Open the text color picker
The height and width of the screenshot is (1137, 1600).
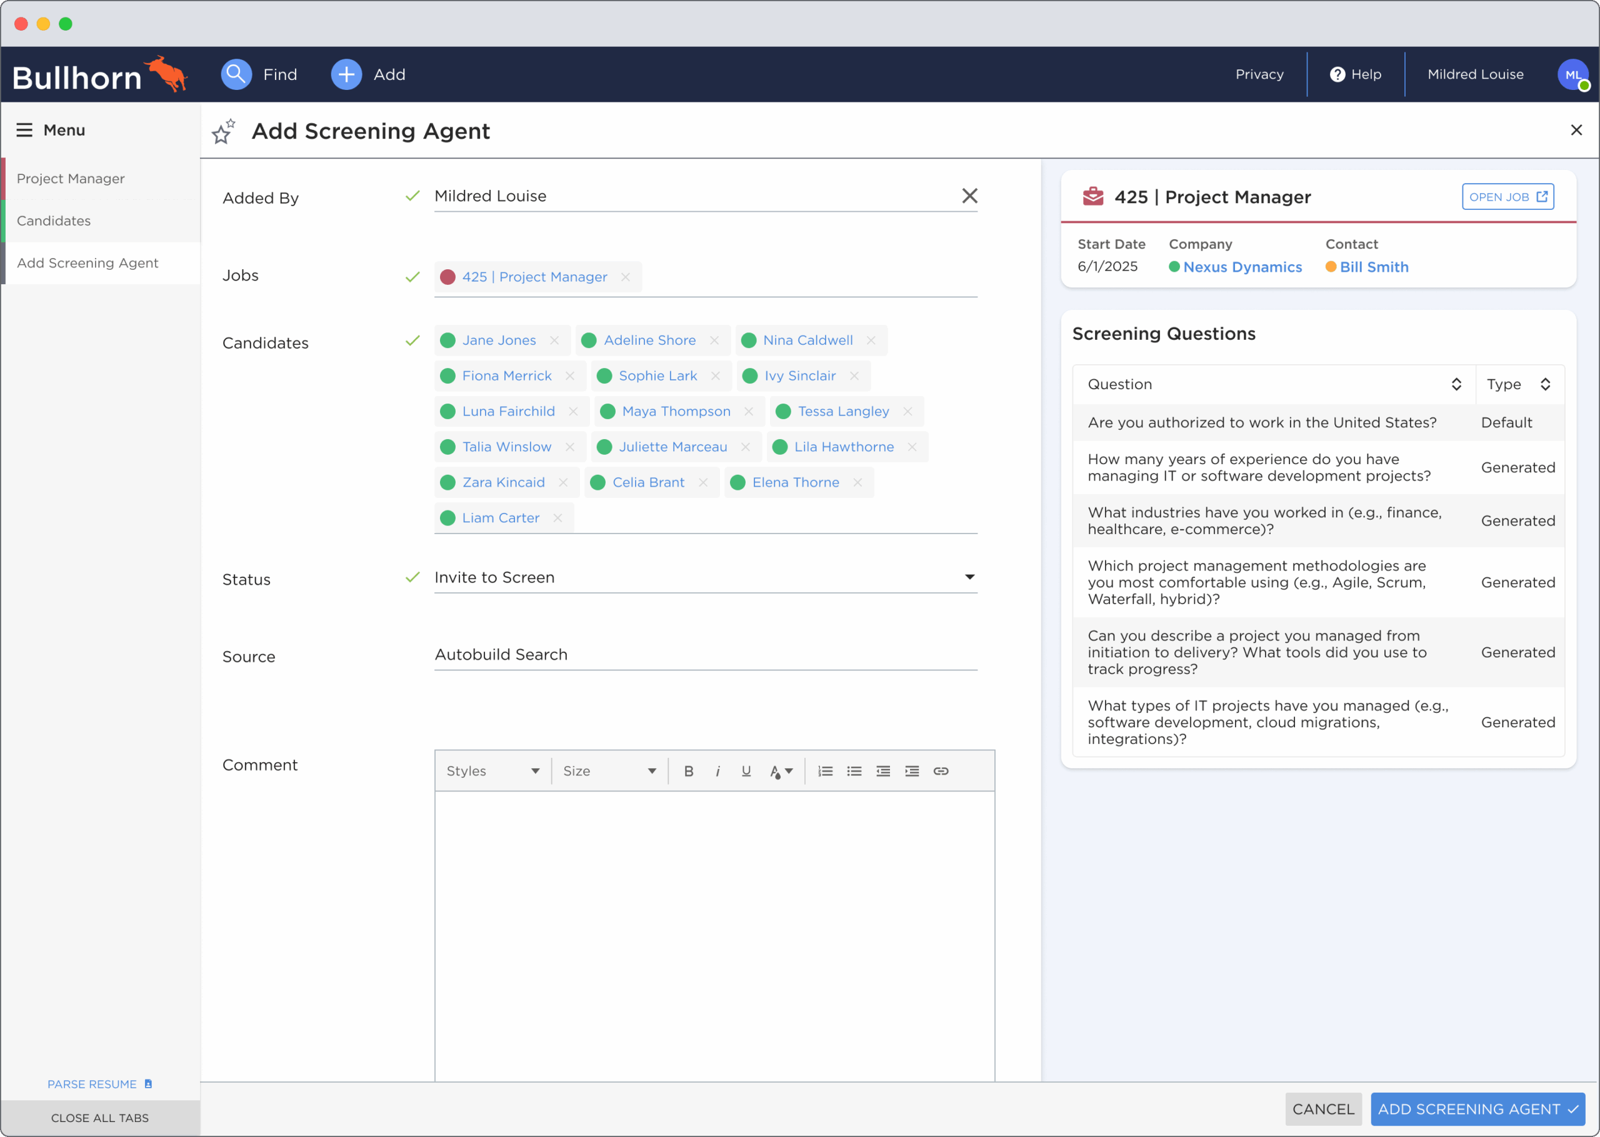[780, 771]
